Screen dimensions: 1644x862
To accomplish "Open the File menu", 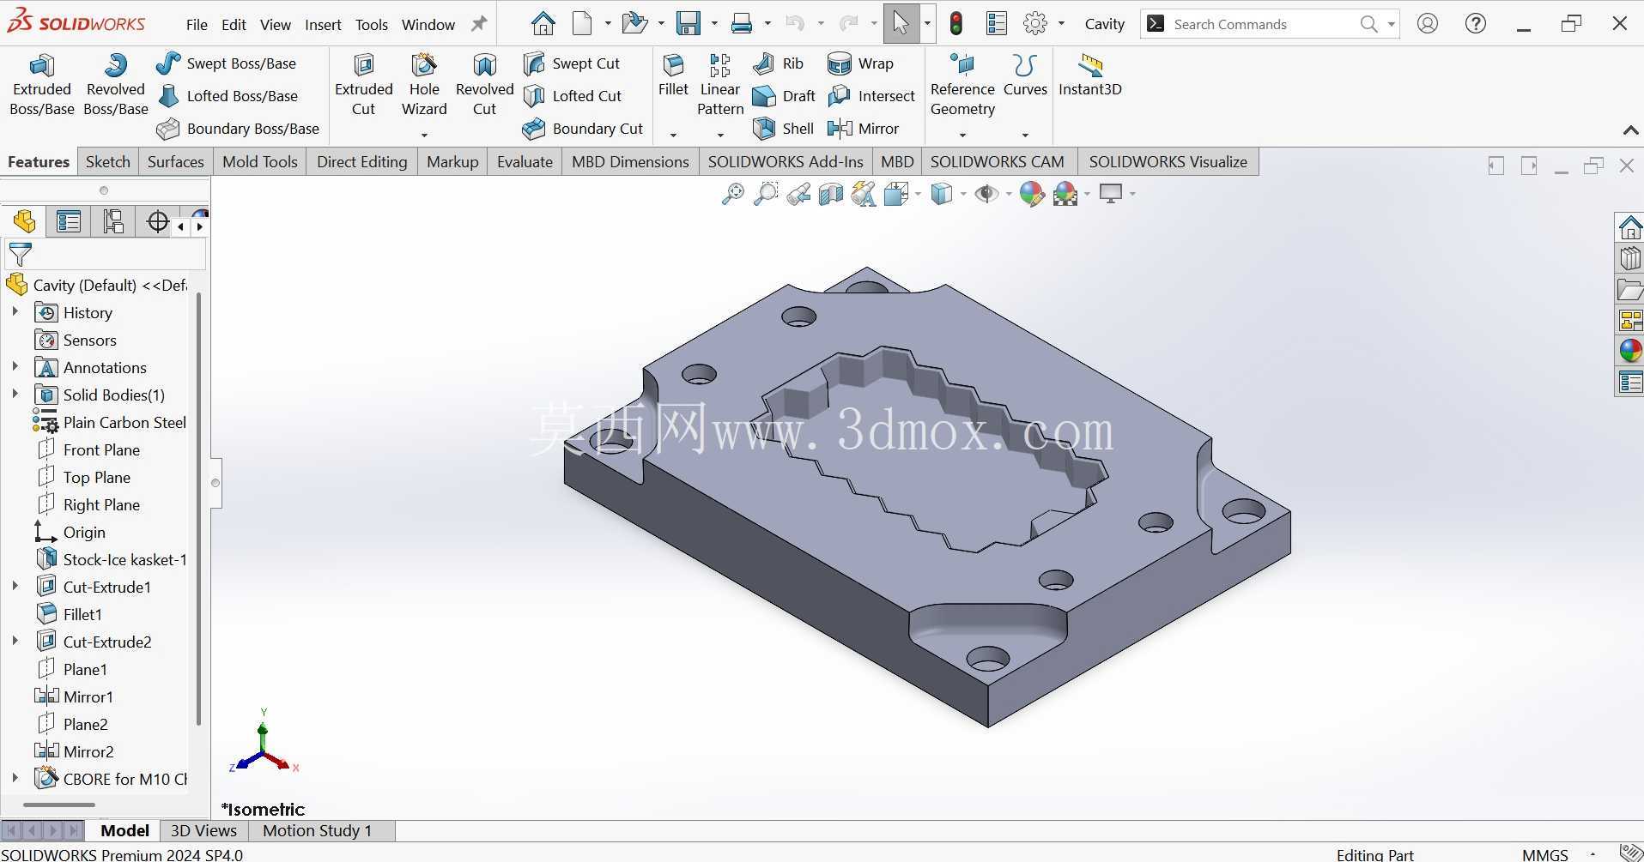I will (197, 25).
